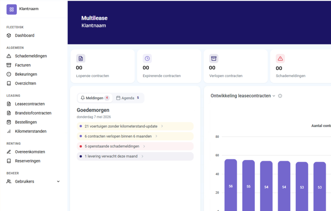The height and width of the screenshot is (211, 331).
Task: Open chevron of kilometerstand-update notification
Action: click(162, 126)
